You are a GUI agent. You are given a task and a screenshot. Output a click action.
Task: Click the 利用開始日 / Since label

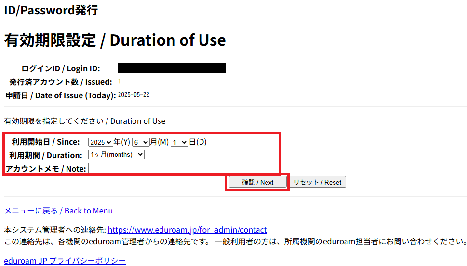(46, 142)
